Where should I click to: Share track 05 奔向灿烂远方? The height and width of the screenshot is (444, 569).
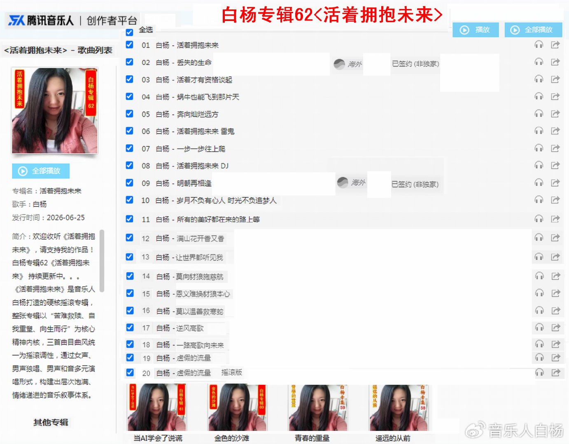555,113
